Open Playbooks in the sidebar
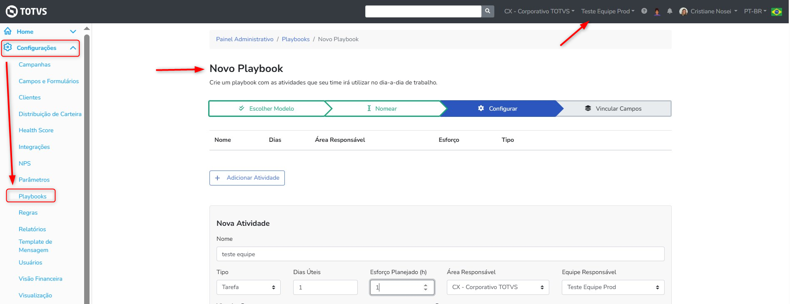Image resolution: width=790 pixels, height=304 pixels. pyautogui.click(x=32, y=196)
